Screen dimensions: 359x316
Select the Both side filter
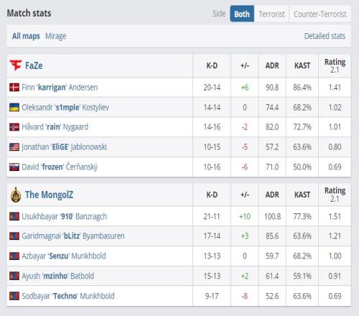[x=242, y=14]
